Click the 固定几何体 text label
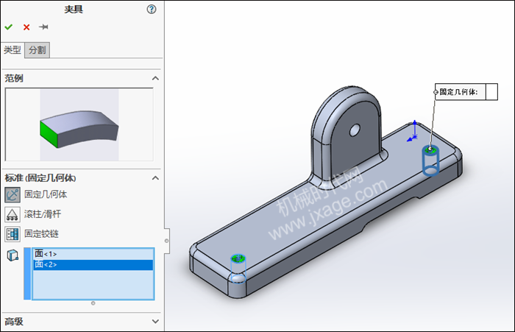Image resolution: width=515 pixels, height=332 pixels. tap(46, 194)
